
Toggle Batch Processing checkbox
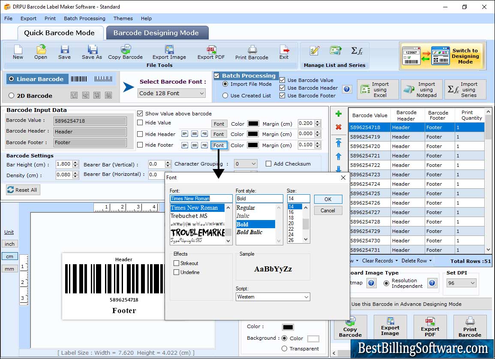[216, 75]
